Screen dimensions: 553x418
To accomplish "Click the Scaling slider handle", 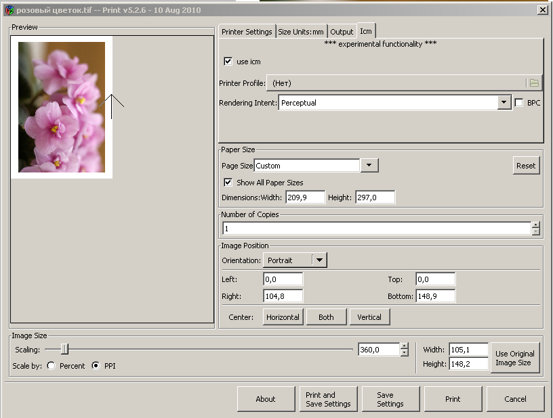I will point(64,349).
